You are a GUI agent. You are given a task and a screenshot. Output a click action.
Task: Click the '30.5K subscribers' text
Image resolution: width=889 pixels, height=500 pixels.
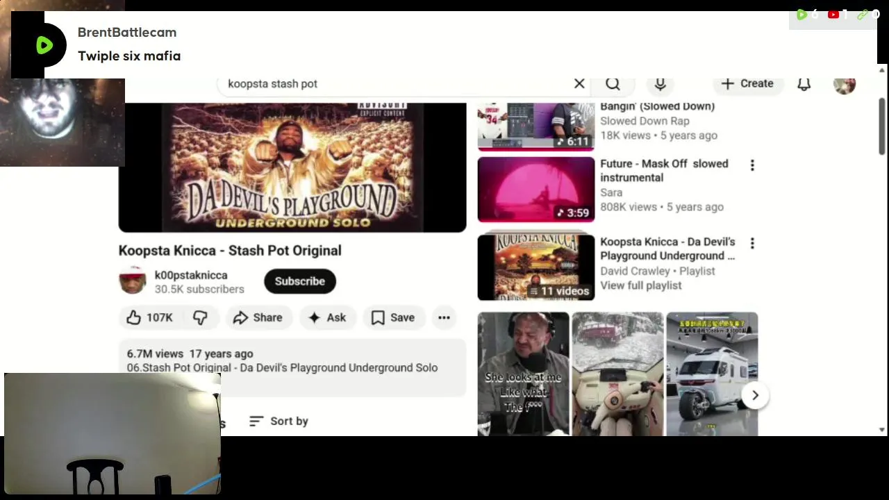point(199,289)
